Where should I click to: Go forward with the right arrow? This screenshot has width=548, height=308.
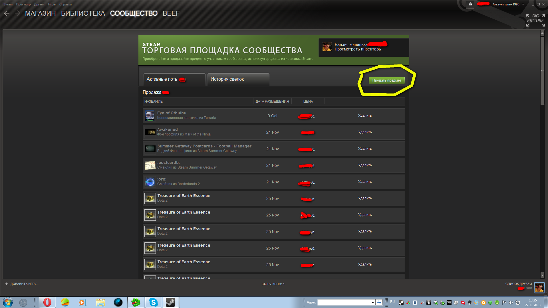click(17, 13)
